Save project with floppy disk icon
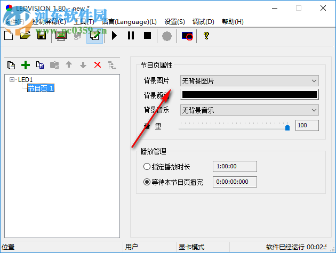Image resolution: width=336 pixels, height=253 pixels. [42, 36]
